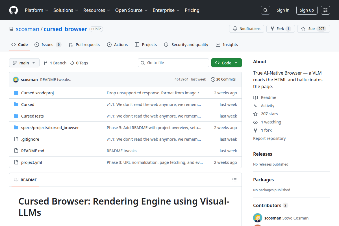Click the Readme link in About
The width and height of the screenshot is (339, 226).
pyautogui.click(x=265, y=97)
